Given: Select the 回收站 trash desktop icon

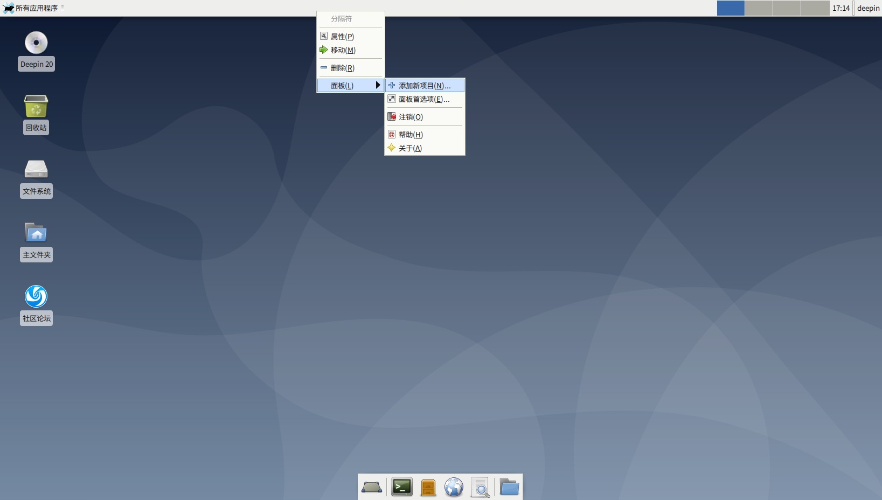Looking at the screenshot, I should pos(36,115).
